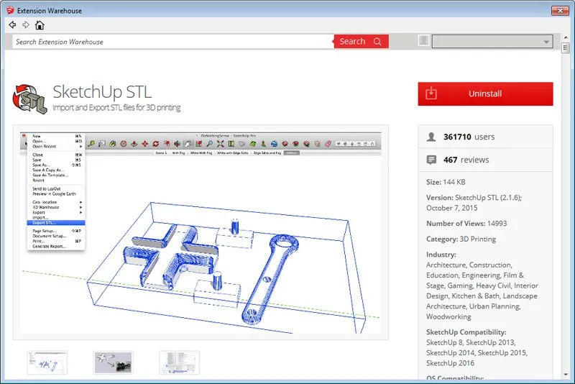
Task: Click the October 7, 2015 date text
Action: [x=452, y=208]
